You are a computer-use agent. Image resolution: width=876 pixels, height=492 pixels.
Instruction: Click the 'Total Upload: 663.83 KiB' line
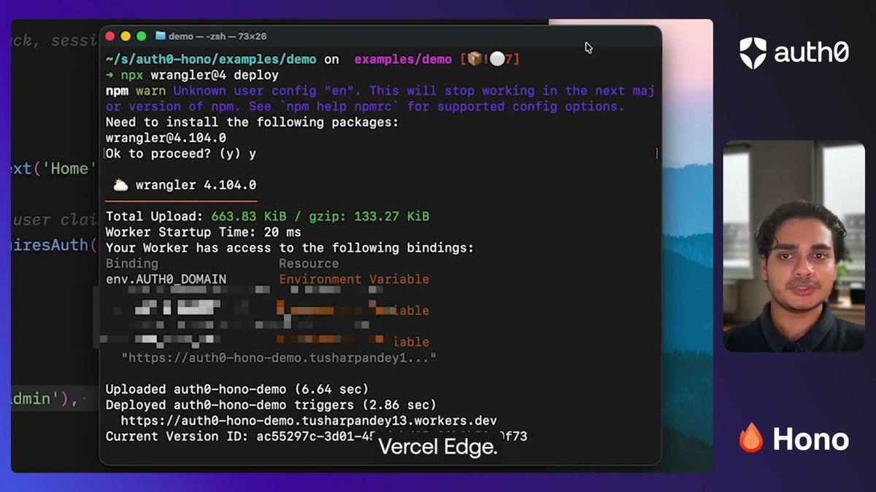[x=268, y=216]
